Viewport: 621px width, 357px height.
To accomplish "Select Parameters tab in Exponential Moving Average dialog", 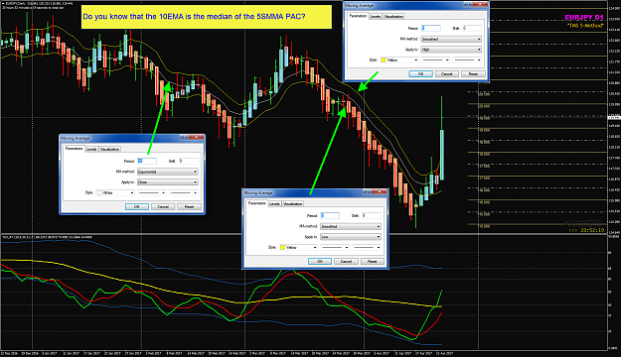I will (x=75, y=149).
